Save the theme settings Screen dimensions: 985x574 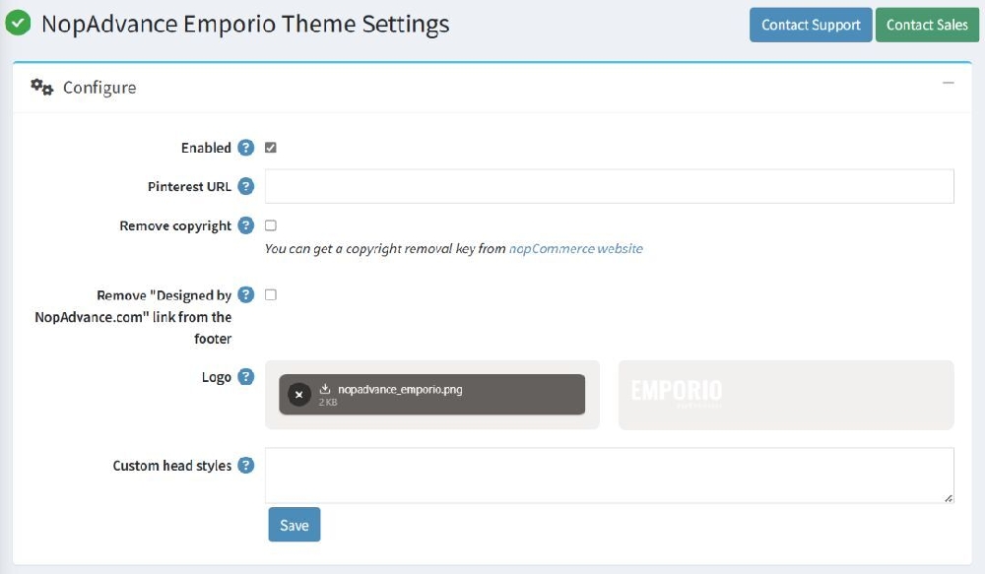coord(294,524)
